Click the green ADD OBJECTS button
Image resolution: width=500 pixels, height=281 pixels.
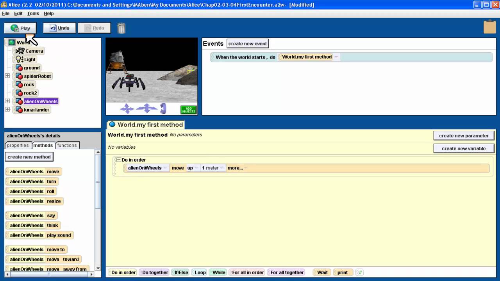188,110
